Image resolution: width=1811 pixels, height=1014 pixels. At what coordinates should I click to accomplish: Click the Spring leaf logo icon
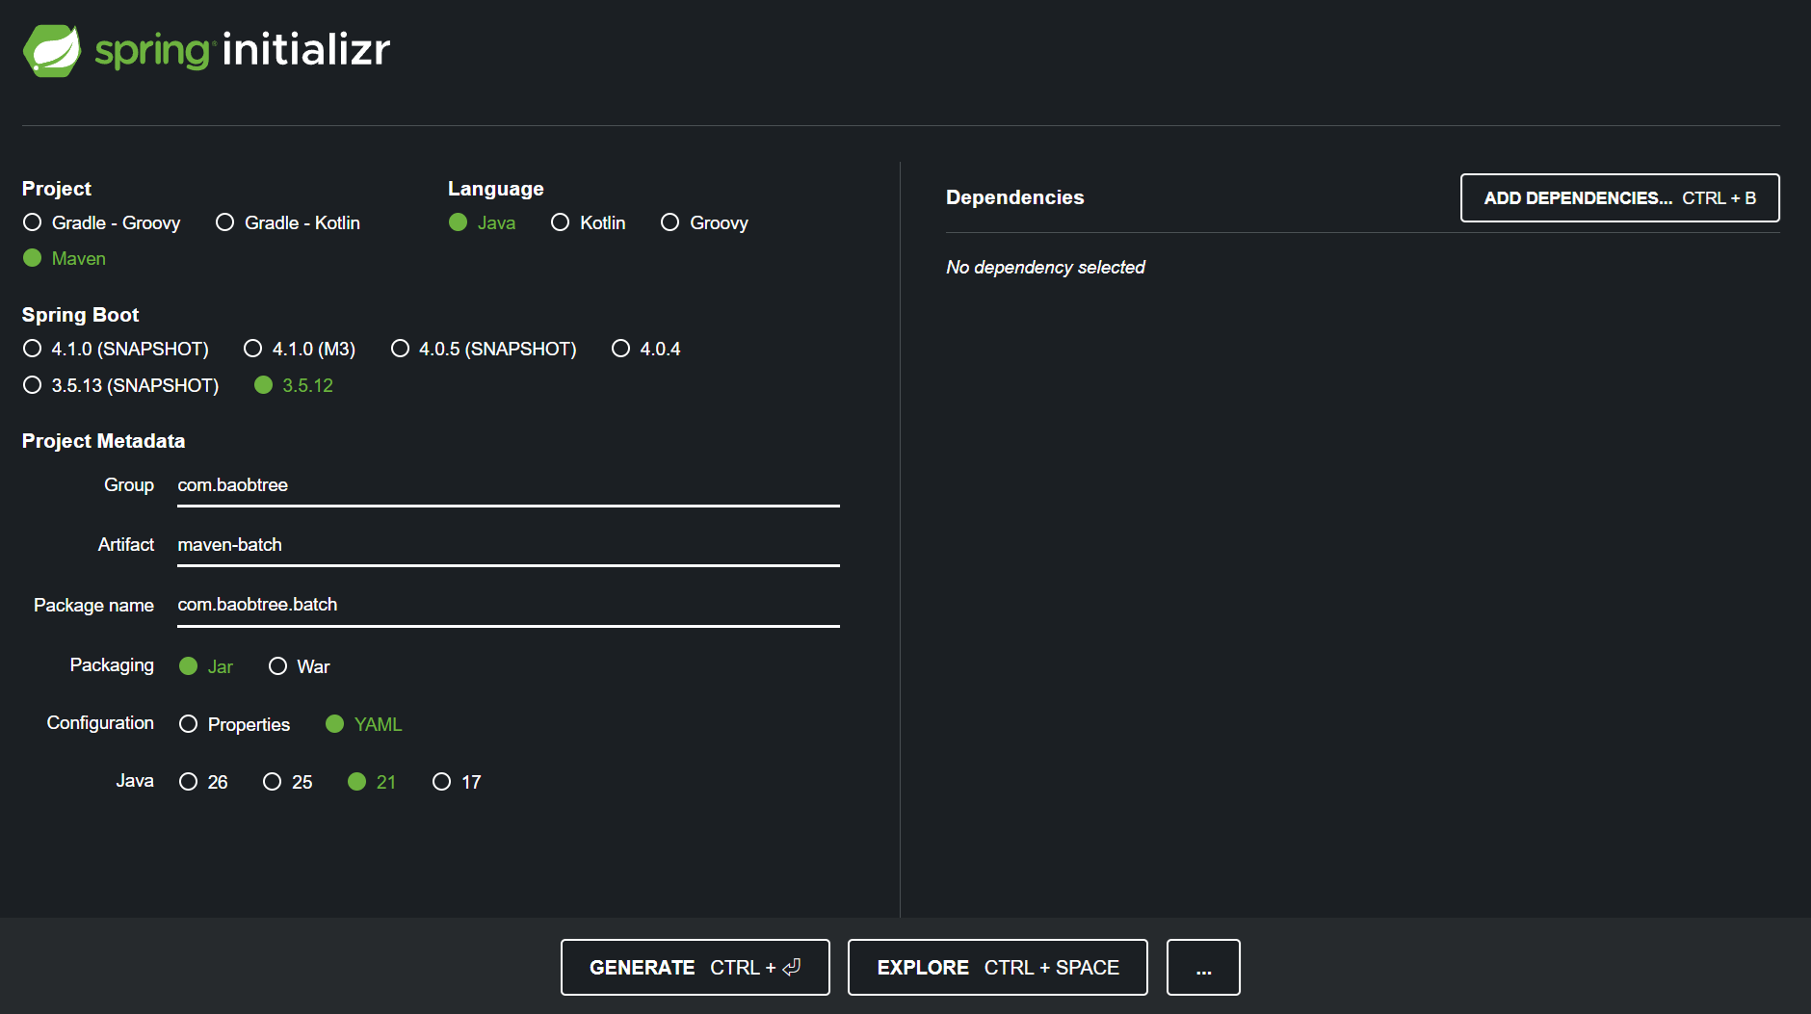(52, 50)
